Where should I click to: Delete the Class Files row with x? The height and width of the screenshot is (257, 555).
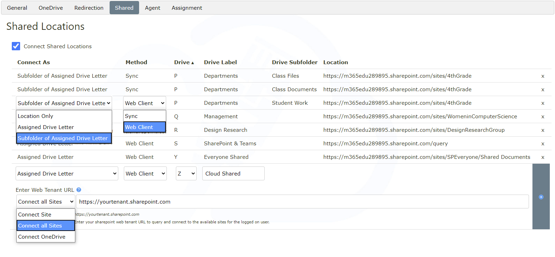543,76
